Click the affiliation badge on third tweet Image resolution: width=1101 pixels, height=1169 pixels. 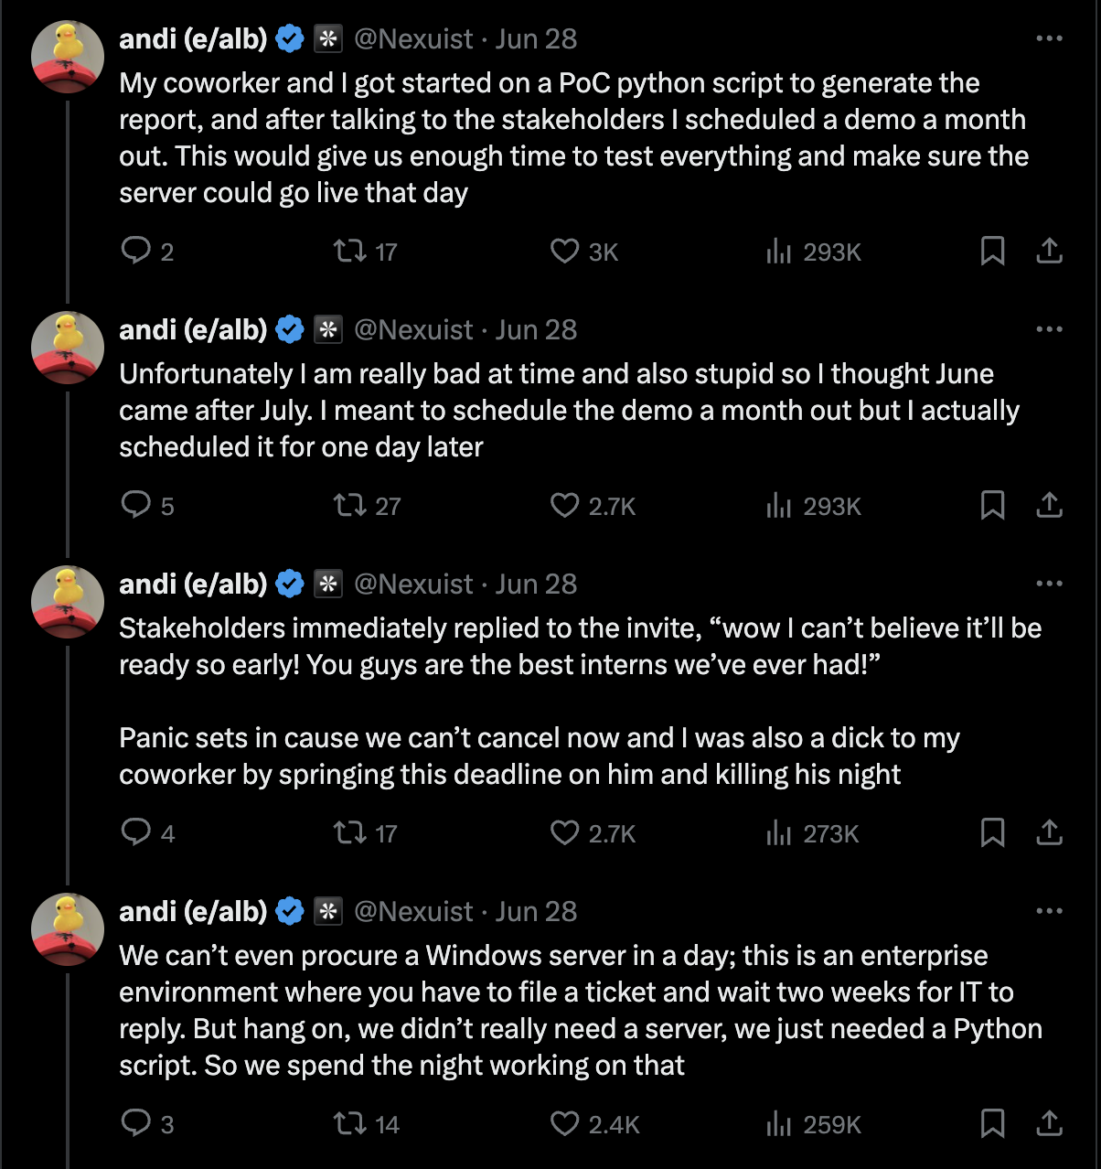(x=327, y=584)
